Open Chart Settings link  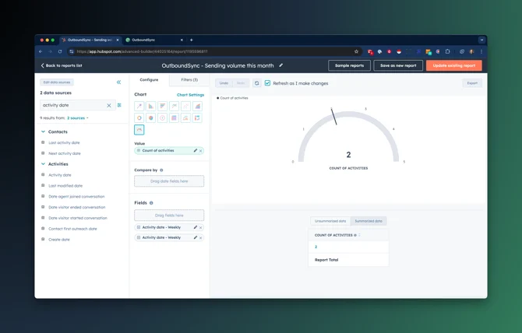[x=190, y=95]
